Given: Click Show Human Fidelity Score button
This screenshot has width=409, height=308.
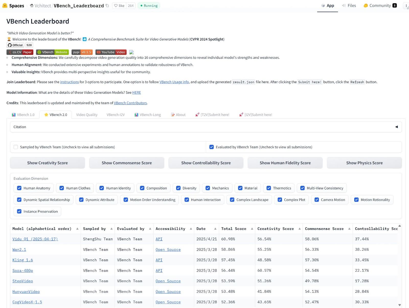Looking at the screenshot, I should tap(285, 163).
